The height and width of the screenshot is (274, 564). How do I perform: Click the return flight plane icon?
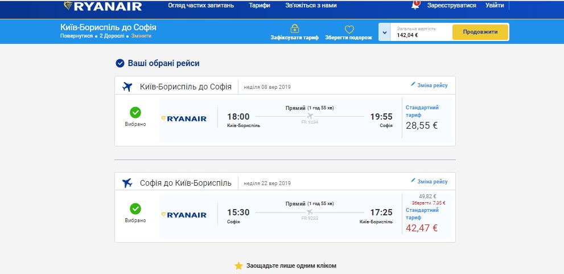click(x=127, y=183)
